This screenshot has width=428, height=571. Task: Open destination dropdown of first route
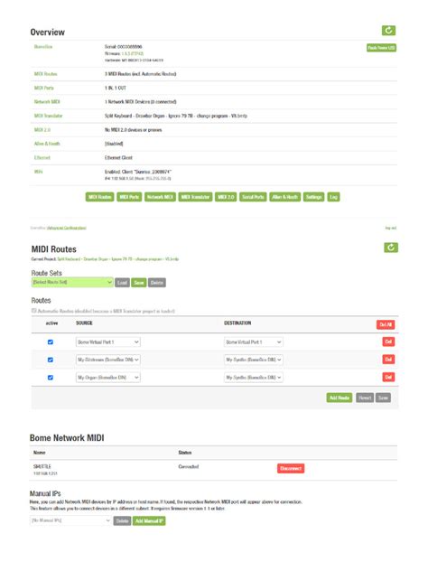point(254,342)
